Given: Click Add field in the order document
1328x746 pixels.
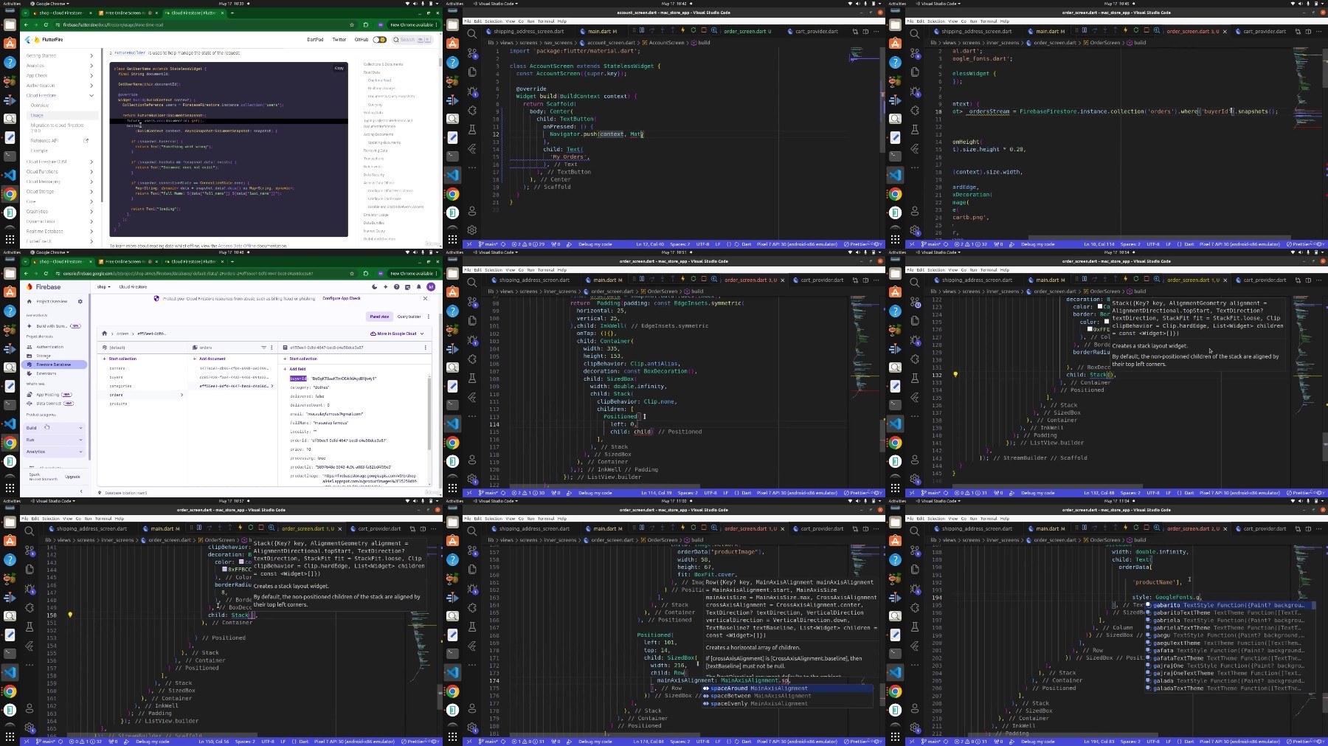Looking at the screenshot, I should [295, 369].
